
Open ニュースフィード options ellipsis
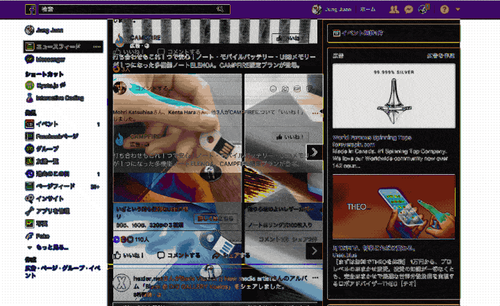(x=97, y=47)
